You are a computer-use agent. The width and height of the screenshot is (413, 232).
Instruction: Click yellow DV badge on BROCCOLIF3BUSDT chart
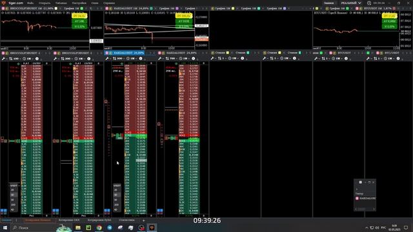(x=79, y=16)
